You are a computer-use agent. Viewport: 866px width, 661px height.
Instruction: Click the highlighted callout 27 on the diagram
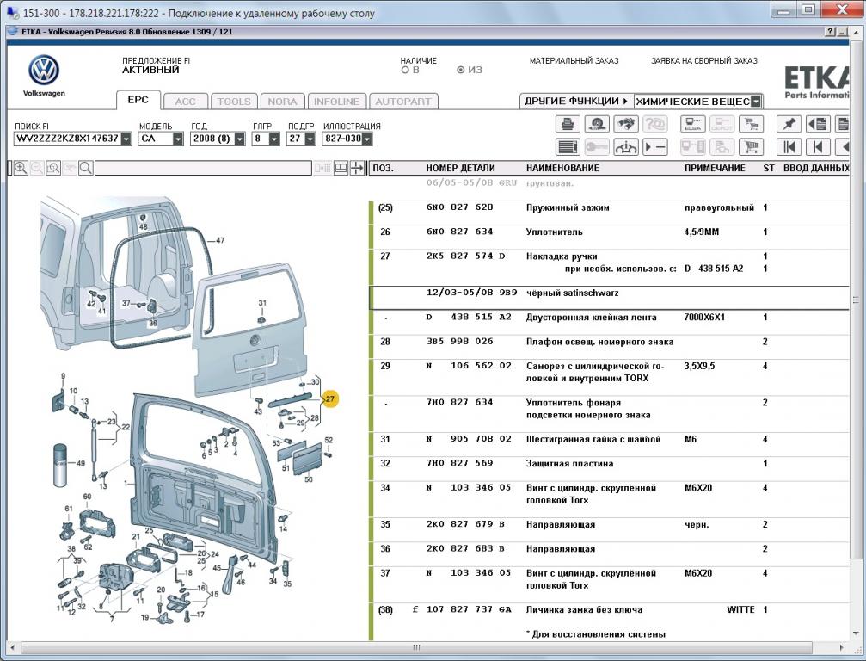click(329, 399)
